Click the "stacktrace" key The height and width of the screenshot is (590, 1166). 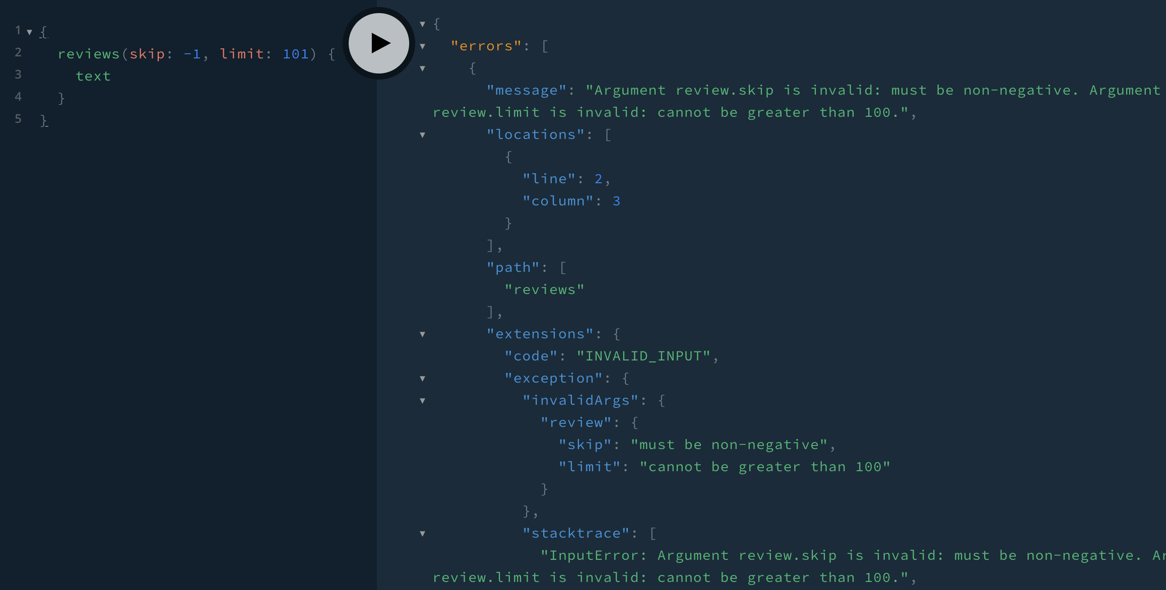pyautogui.click(x=576, y=534)
